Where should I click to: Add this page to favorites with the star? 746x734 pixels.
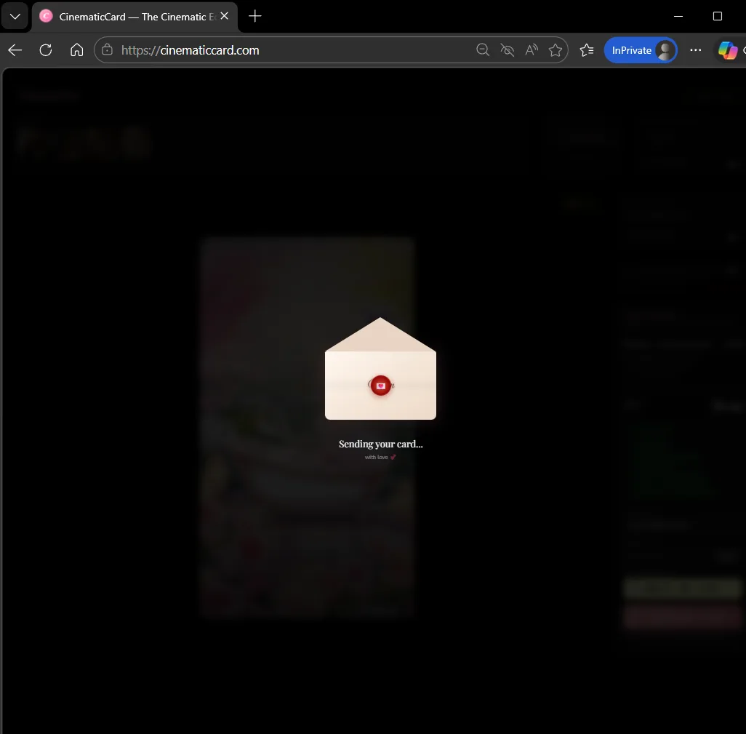556,50
